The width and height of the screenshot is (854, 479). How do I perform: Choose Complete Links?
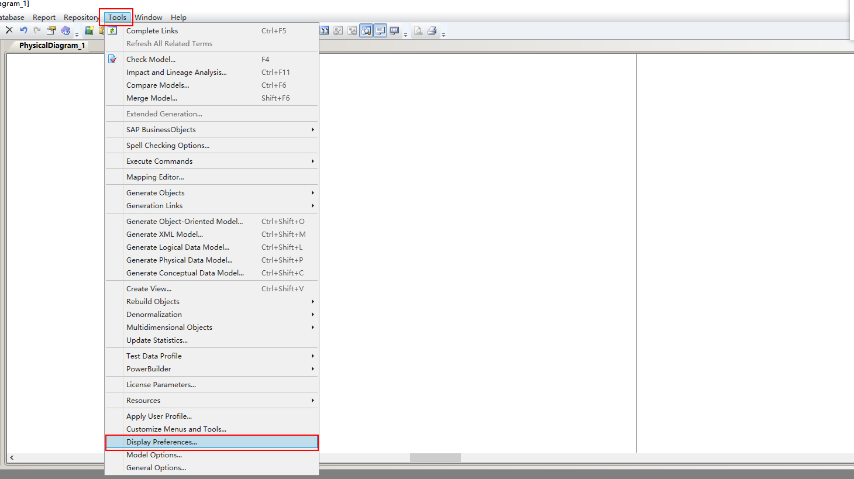(x=212, y=31)
